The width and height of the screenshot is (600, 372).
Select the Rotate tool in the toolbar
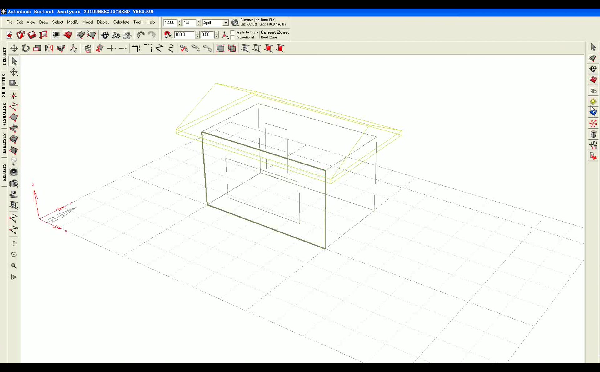(26, 48)
